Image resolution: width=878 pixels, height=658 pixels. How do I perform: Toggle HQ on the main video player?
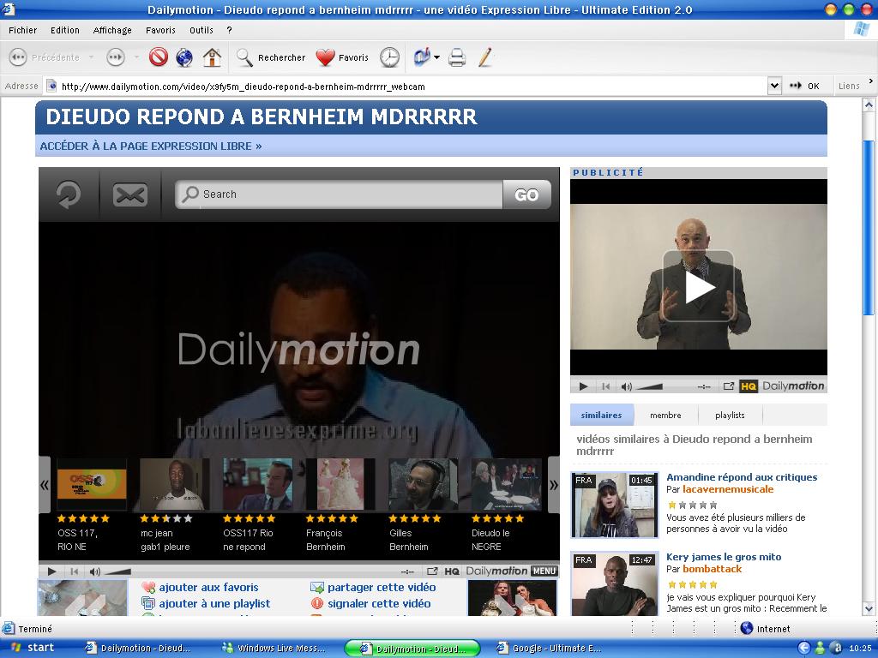pos(451,571)
